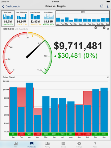Viewport: 111px width, 148px height.
Task: Tap the refresh icon in header
Action: pyautogui.click(x=102, y=6)
